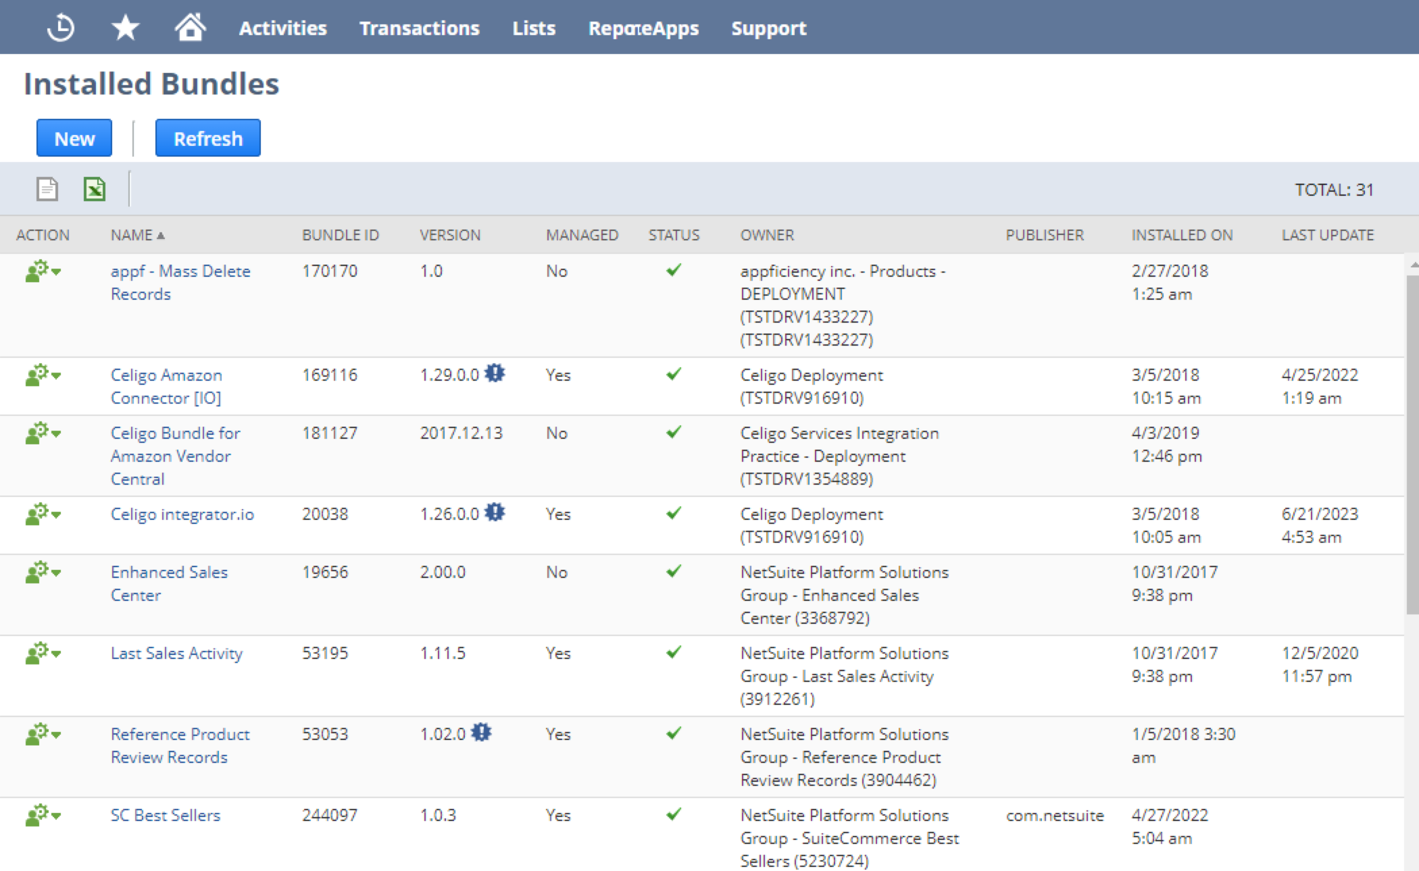The width and height of the screenshot is (1419, 871).
Task: Open action menu for appf Mass Delete Records
Action: 43,271
